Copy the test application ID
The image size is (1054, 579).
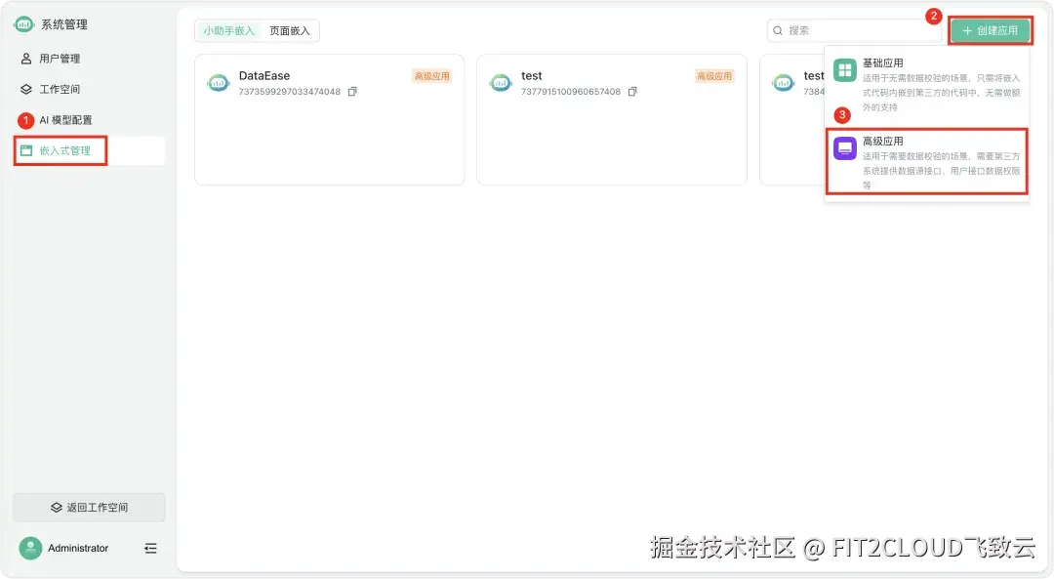[632, 92]
